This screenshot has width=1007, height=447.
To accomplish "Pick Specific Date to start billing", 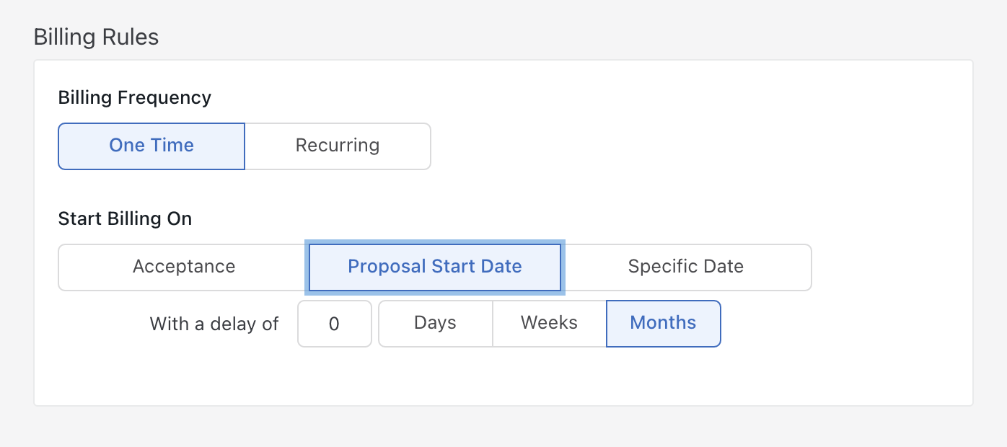I will (685, 267).
